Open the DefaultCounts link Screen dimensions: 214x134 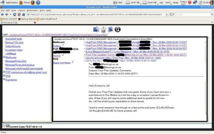click(x=13, y=46)
